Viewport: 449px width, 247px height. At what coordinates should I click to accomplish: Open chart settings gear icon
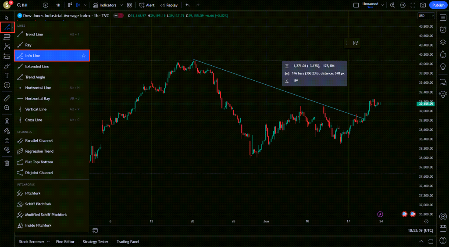coord(403,5)
